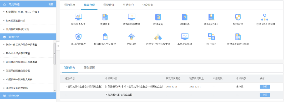
Task: Click 财务报表月(季)申报 table cell
Action: coord(134,86)
